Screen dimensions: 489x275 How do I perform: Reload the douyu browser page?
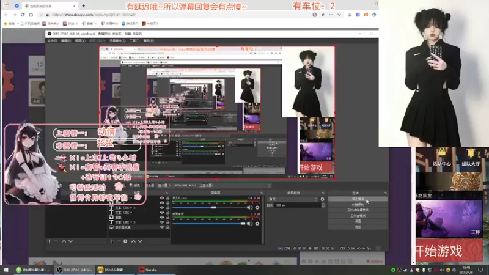pos(23,15)
